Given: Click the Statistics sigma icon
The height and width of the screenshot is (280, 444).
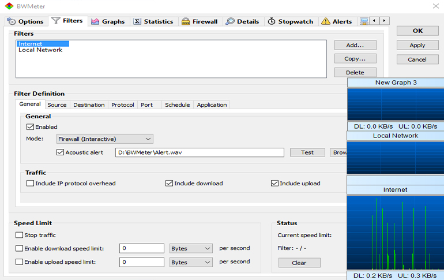Looking at the screenshot, I should (x=137, y=21).
